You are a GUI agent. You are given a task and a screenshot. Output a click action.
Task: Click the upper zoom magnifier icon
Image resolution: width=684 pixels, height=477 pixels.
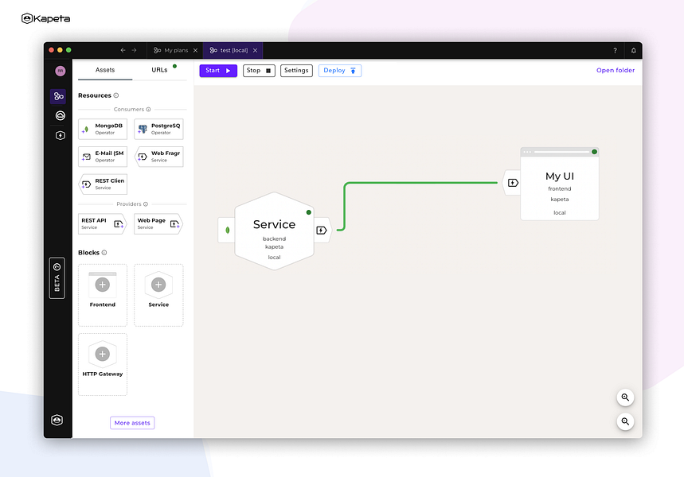[625, 397]
